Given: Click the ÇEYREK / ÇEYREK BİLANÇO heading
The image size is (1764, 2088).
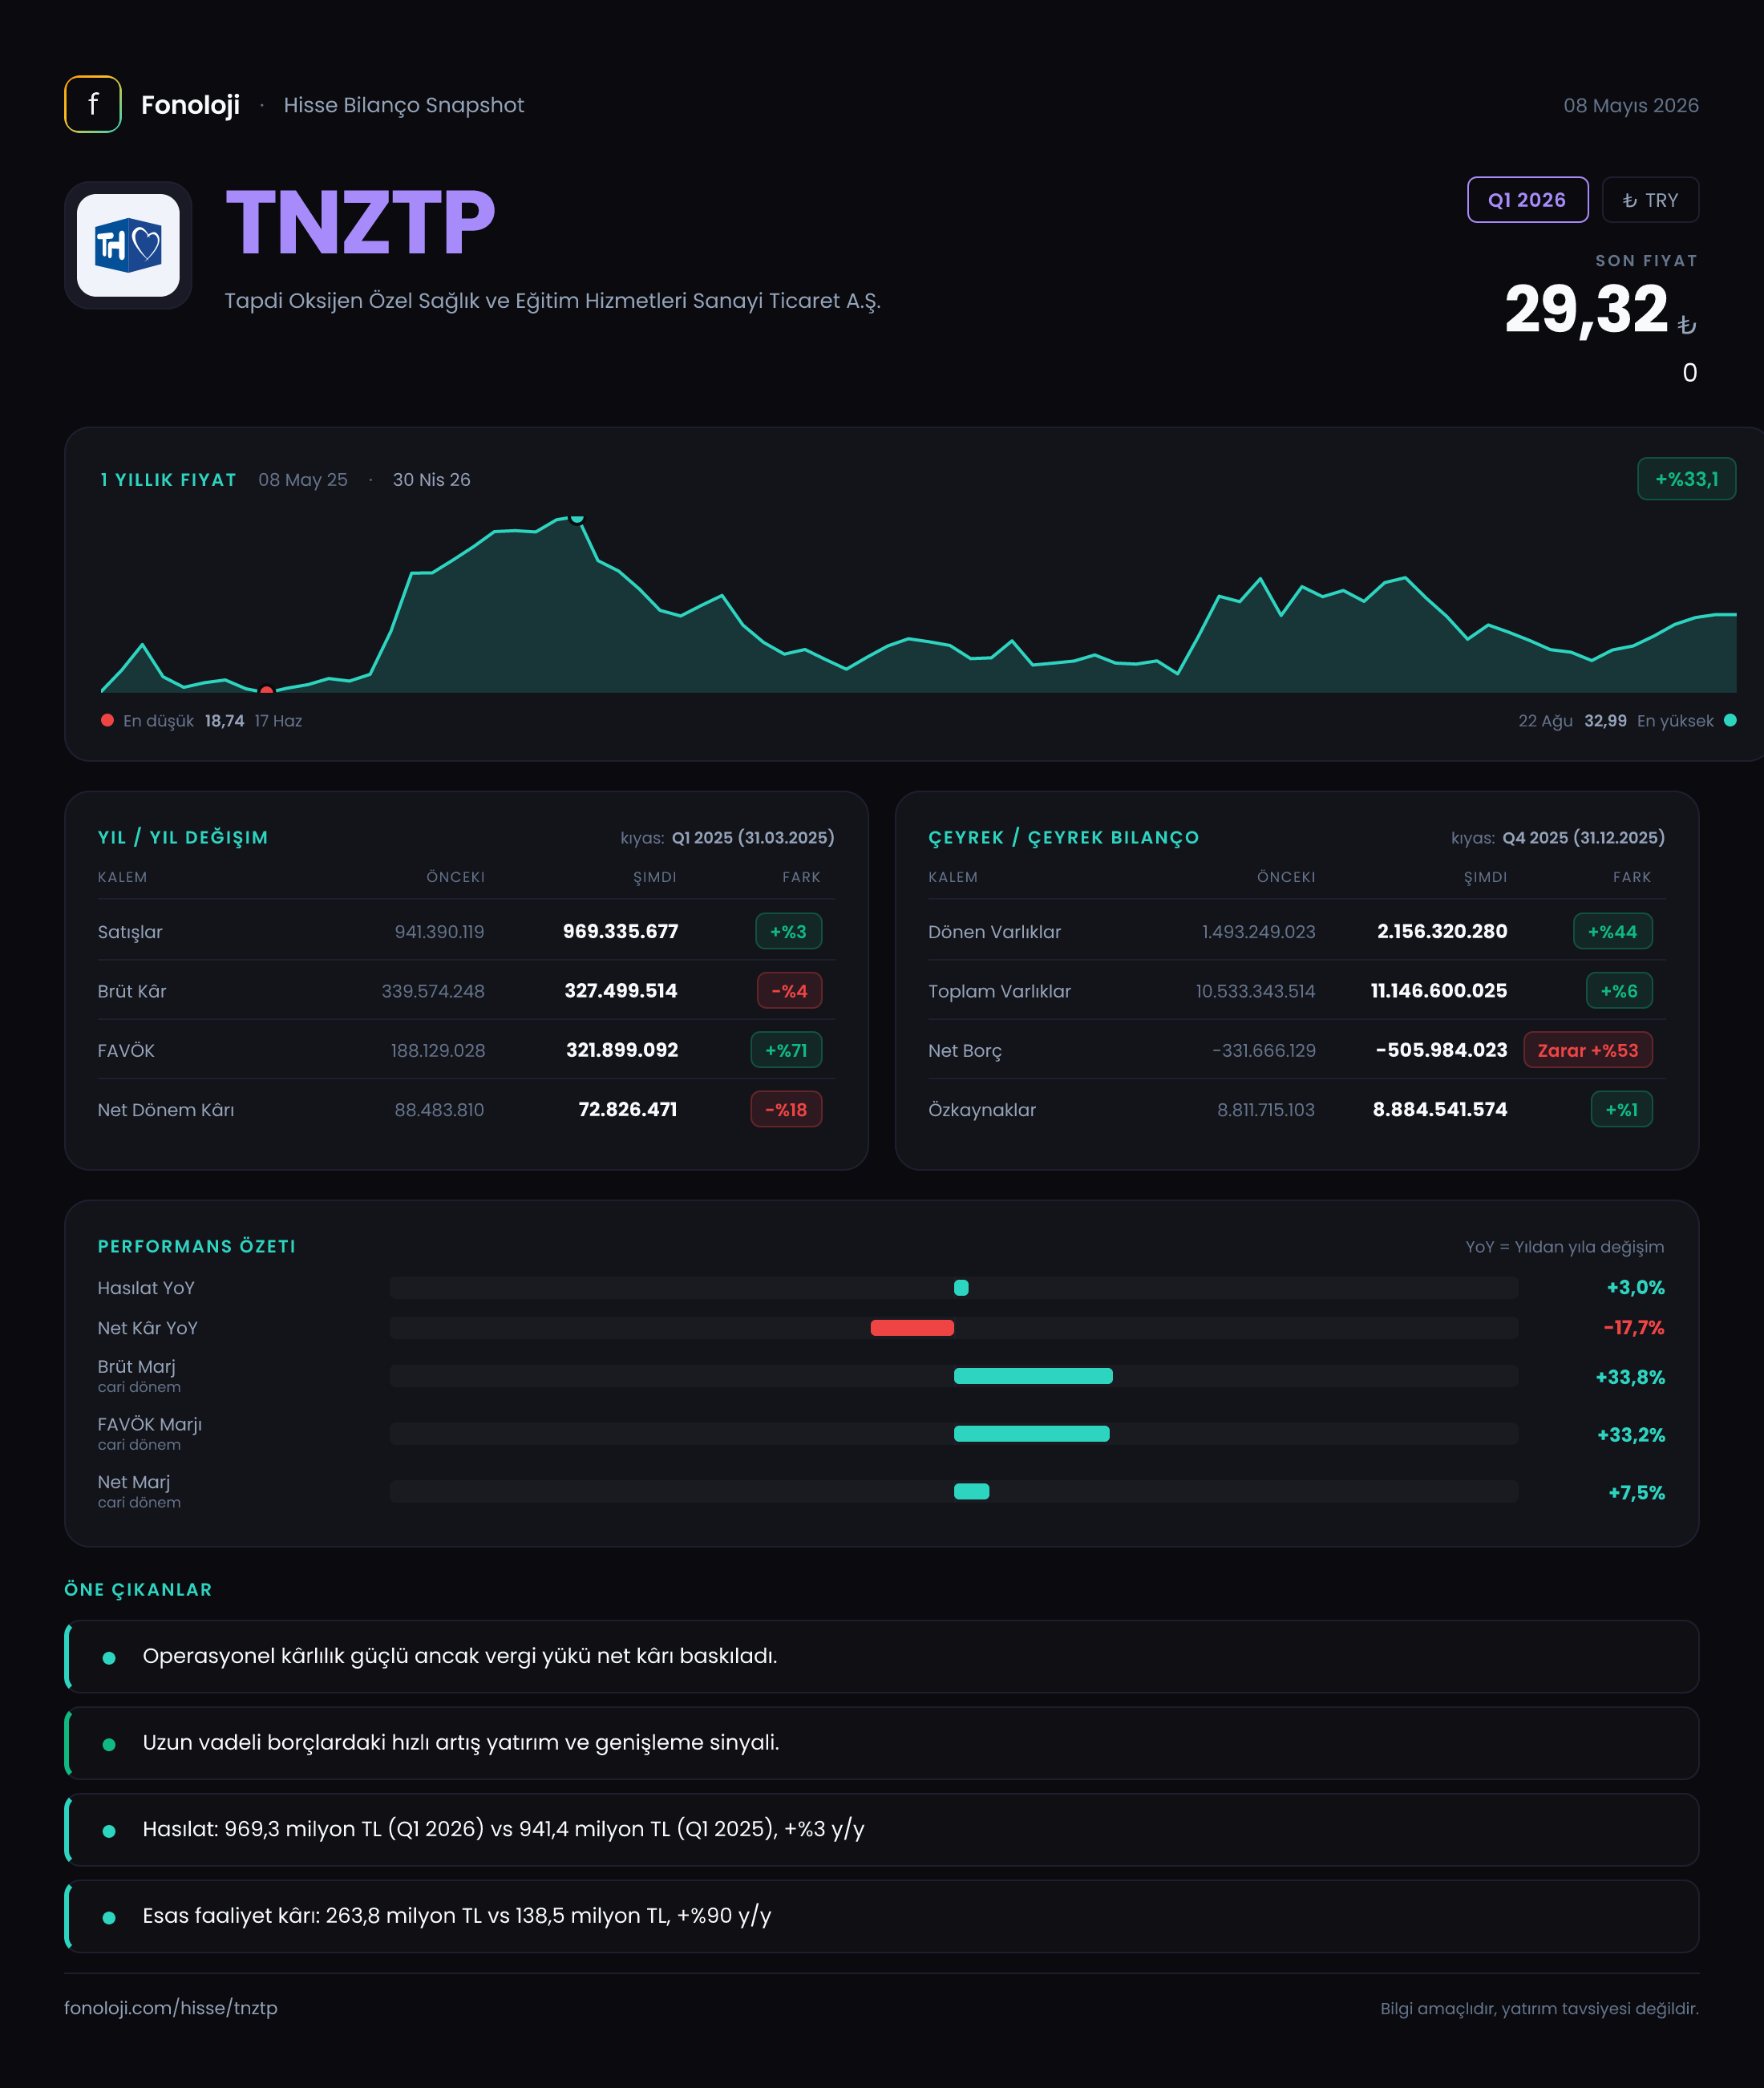Looking at the screenshot, I should coord(1064,837).
